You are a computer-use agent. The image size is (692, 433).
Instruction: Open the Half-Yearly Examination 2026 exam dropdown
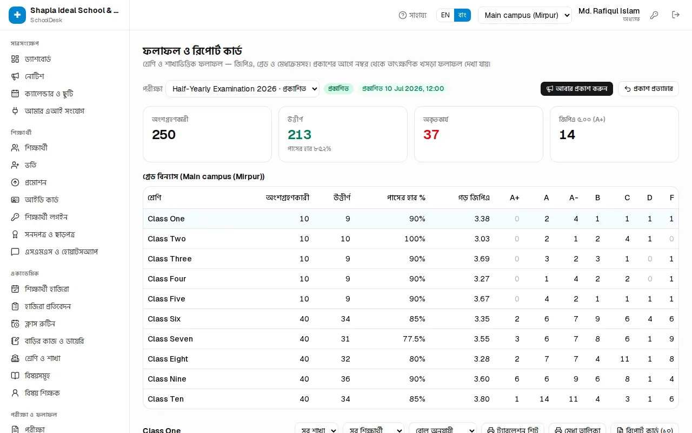tap(243, 89)
